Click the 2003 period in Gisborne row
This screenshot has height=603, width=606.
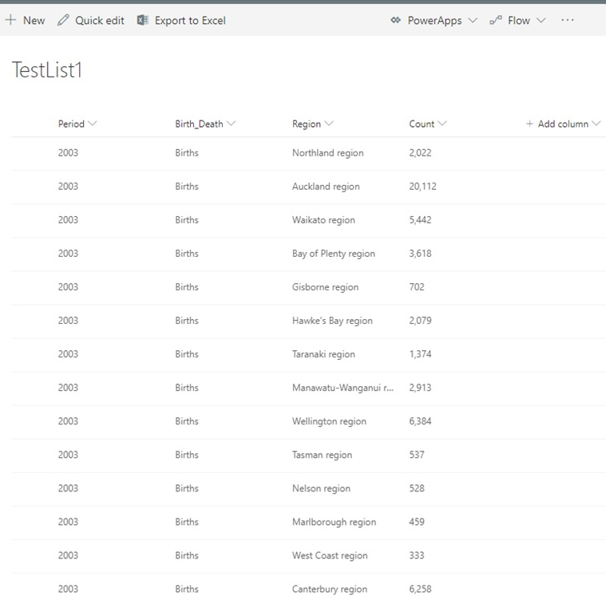(68, 287)
